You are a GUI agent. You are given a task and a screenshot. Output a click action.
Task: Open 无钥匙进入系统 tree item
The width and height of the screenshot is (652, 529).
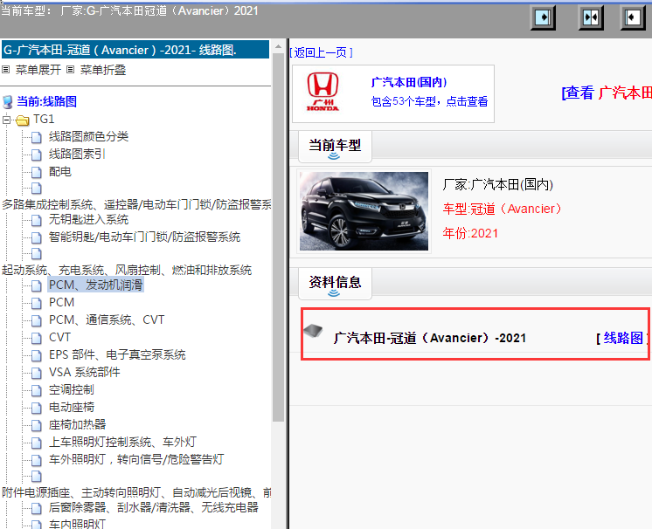point(88,219)
